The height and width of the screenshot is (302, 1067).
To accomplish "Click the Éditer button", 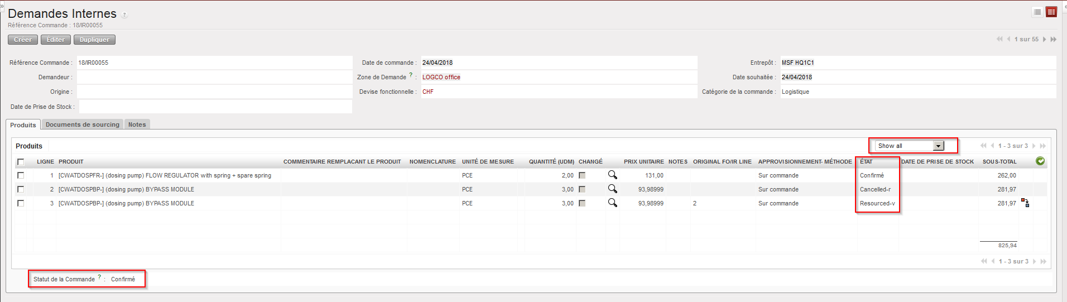I will click(x=56, y=40).
